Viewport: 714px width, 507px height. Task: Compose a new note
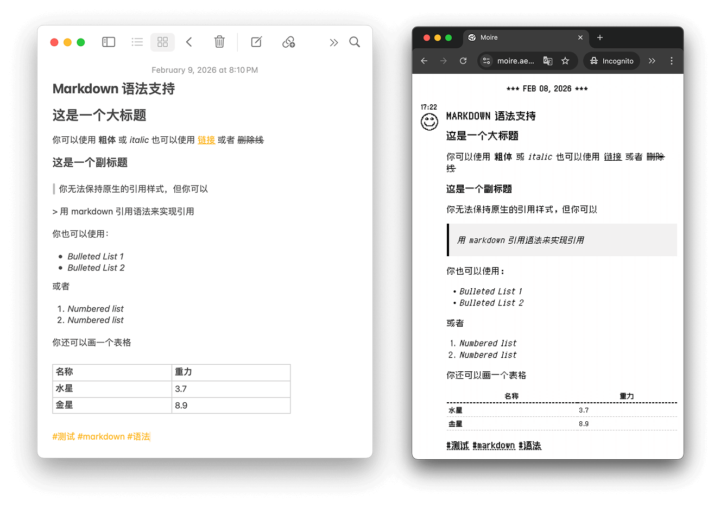tap(256, 42)
